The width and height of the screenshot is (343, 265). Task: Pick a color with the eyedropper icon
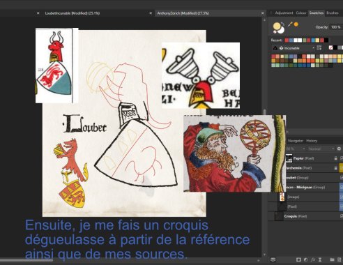(290, 24)
